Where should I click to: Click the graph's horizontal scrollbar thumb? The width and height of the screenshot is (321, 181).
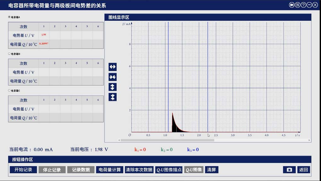[x=167, y=140]
